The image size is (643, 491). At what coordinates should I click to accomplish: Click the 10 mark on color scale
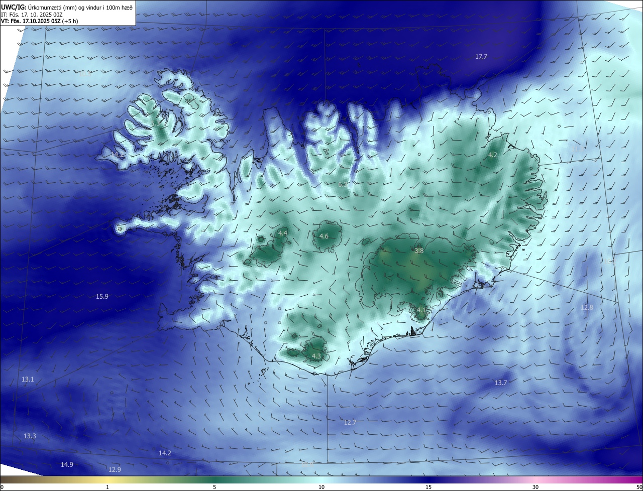[321, 487]
